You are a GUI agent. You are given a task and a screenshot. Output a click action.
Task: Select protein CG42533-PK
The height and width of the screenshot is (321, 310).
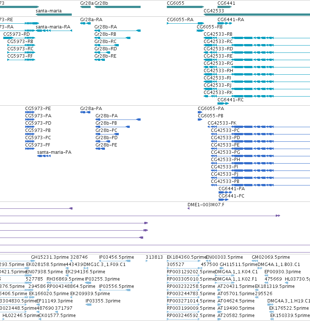coord(259,127)
